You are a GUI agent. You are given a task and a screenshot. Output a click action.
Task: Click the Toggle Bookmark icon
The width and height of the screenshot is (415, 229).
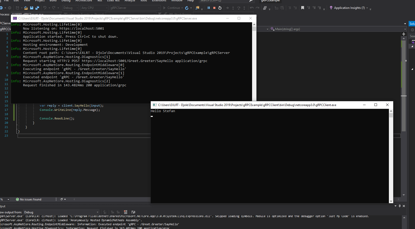point(303,8)
